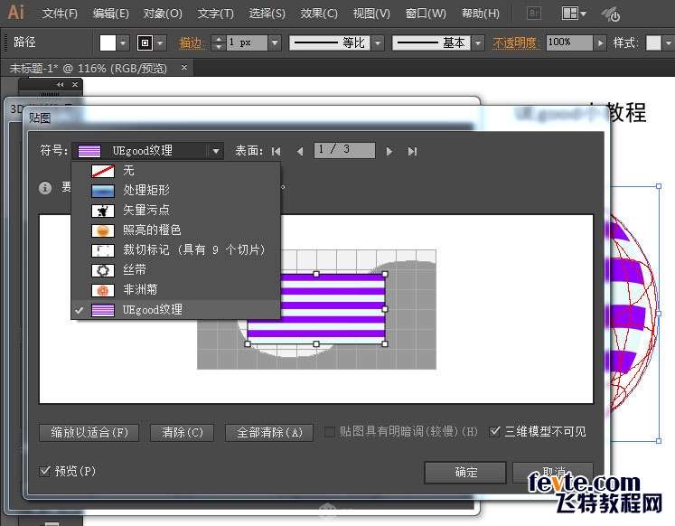Open 等比 width profile dropdown
The width and height of the screenshot is (675, 526).
coord(378,43)
